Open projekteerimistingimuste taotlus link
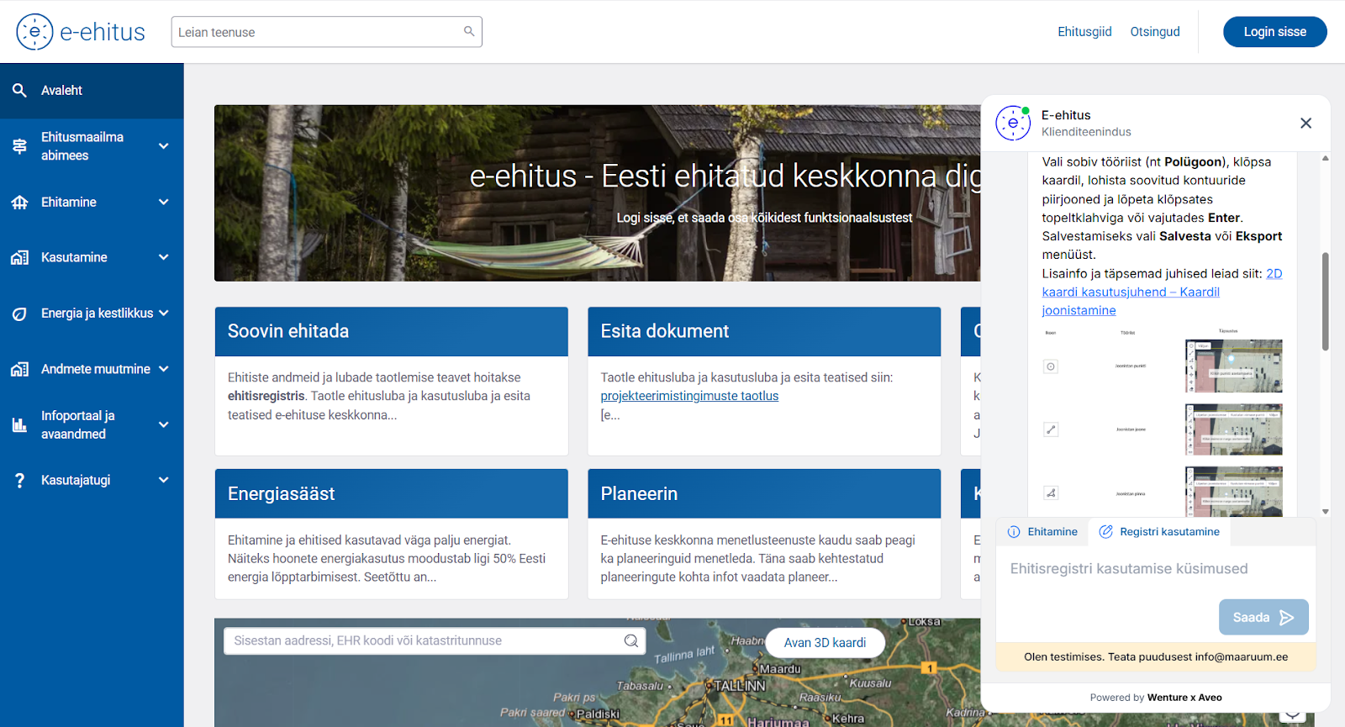Image resolution: width=1345 pixels, height=727 pixels. tap(689, 396)
